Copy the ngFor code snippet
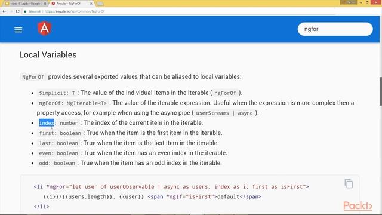This screenshot has width=382, height=215. point(349,184)
